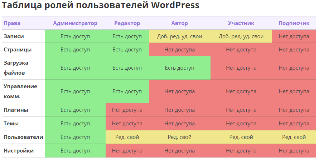Select Администратор cell in the Пользователи row
This screenshot has height=160, width=319.
pyautogui.click(x=75, y=137)
